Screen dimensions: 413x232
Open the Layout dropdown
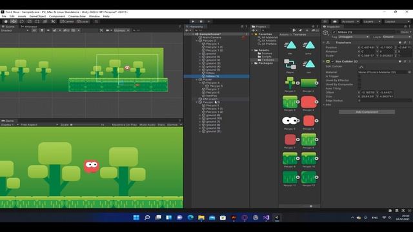click(397, 21)
